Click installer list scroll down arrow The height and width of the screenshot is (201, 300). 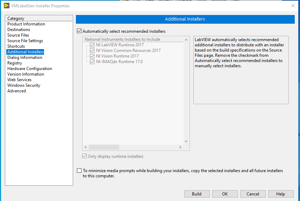[186, 141]
